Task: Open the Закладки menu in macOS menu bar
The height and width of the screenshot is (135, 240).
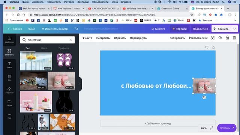Action: [x=83, y=2]
